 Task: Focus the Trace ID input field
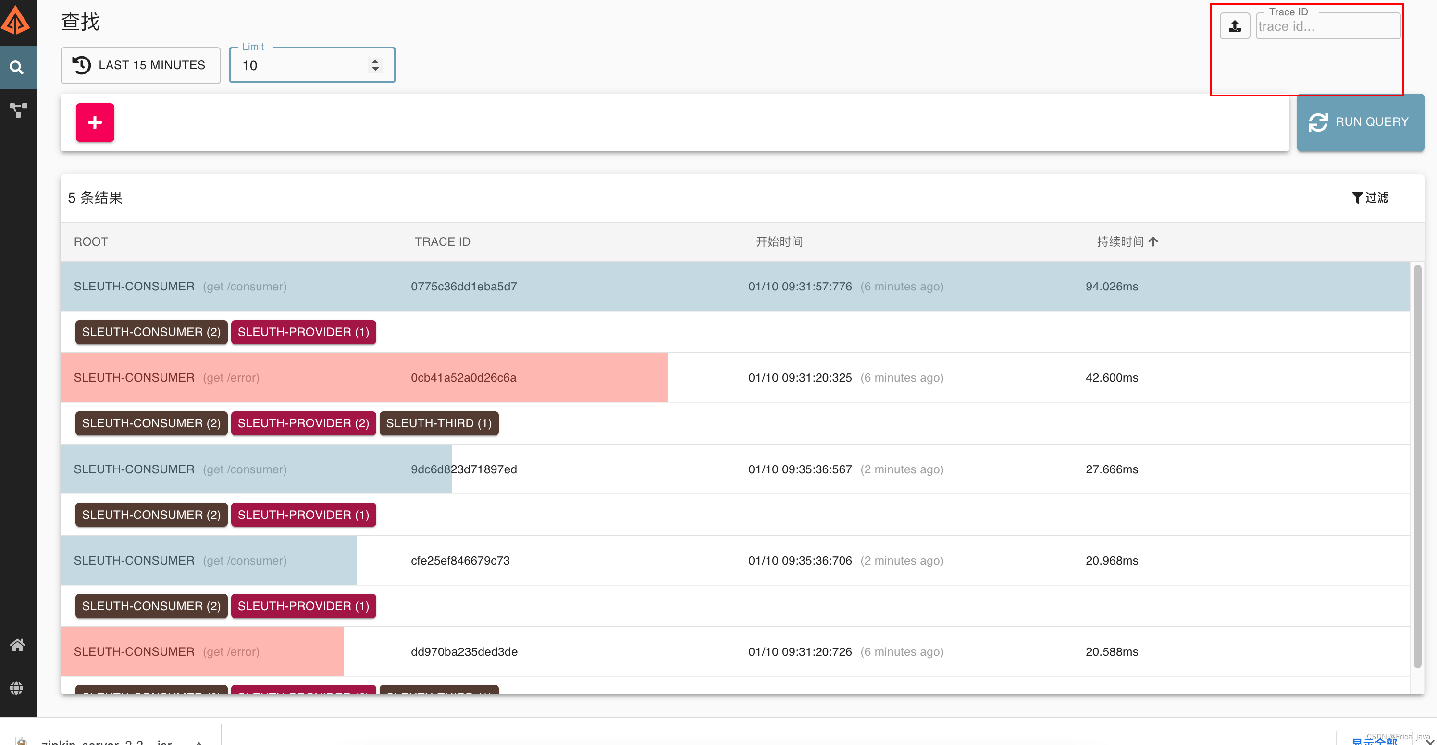point(1327,27)
